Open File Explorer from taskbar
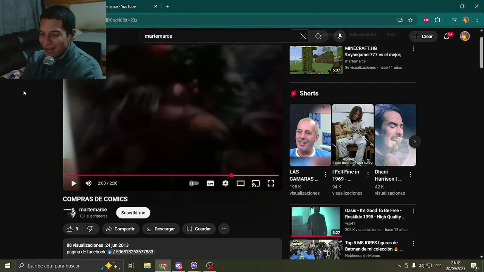This screenshot has width=484, height=272. pos(147,266)
